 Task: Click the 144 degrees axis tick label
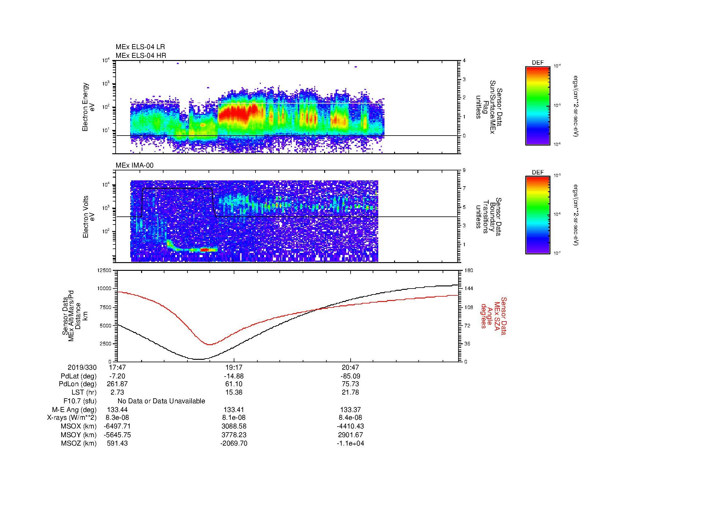[469, 289]
